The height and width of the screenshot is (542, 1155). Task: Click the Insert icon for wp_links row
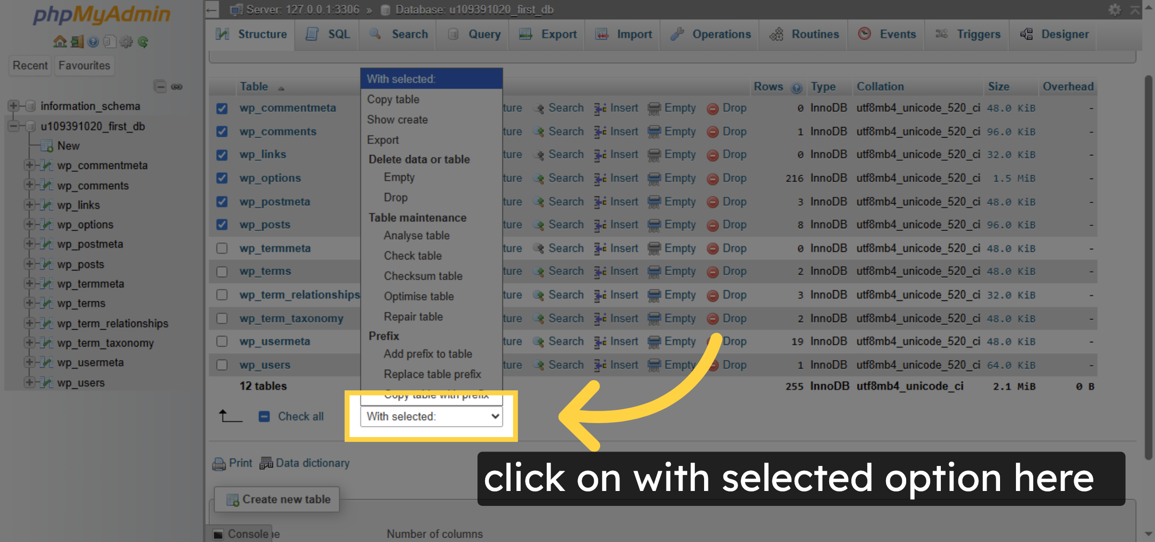click(x=600, y=155)
